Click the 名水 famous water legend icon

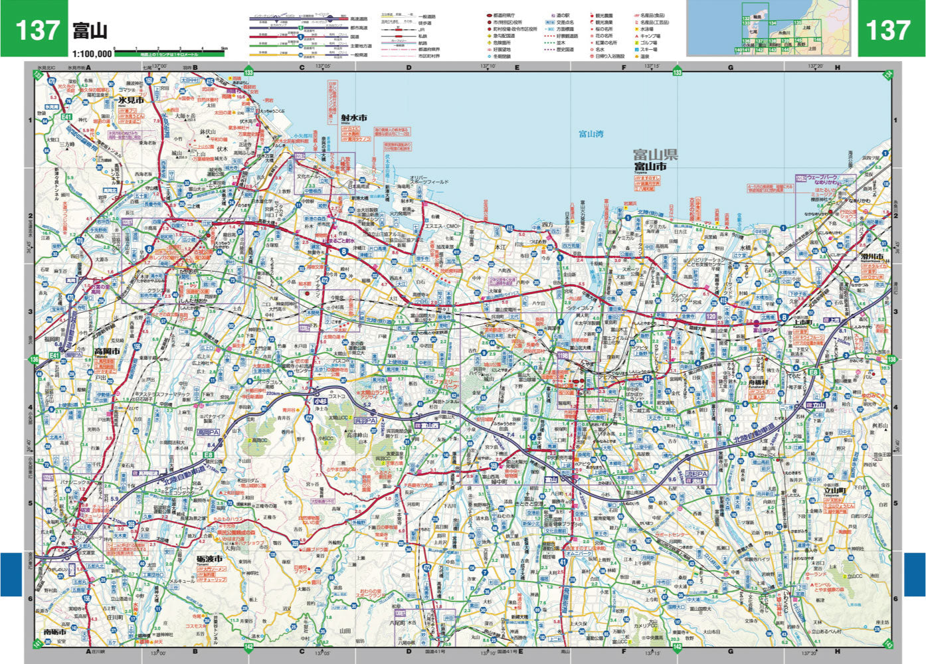592,49
